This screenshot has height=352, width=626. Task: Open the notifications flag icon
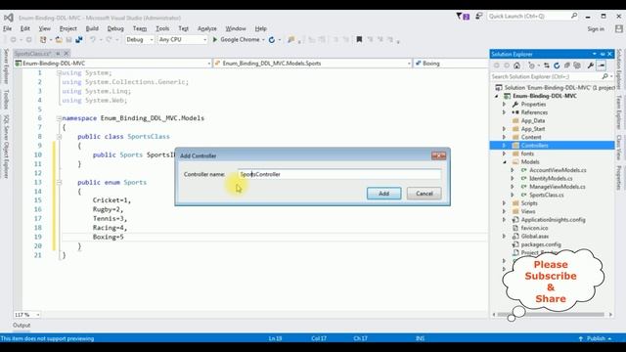click(463, 17)
